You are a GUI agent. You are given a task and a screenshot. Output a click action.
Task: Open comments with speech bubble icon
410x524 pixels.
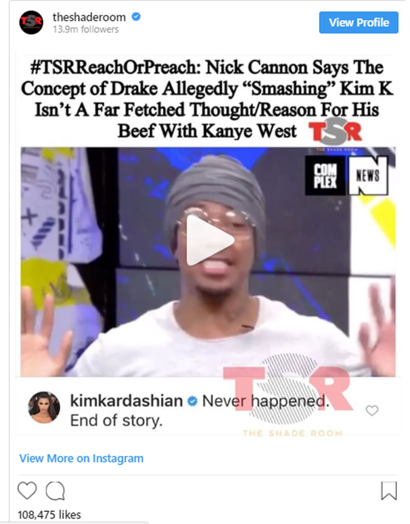click(x=55, y=491)
